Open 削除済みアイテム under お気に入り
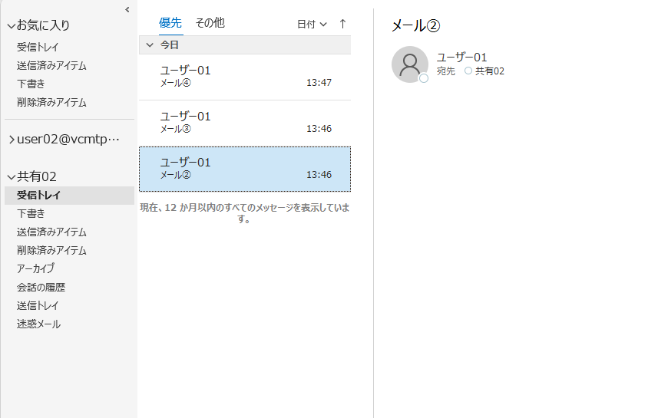Screen dimensions: 658x418 pos(51,102)
